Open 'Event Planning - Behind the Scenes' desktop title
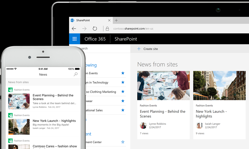Viewport: 249px width, 149px height. (x=163, y=114)
